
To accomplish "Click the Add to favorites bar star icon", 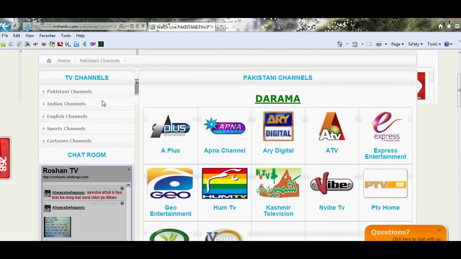I will [x=3, y=44].
